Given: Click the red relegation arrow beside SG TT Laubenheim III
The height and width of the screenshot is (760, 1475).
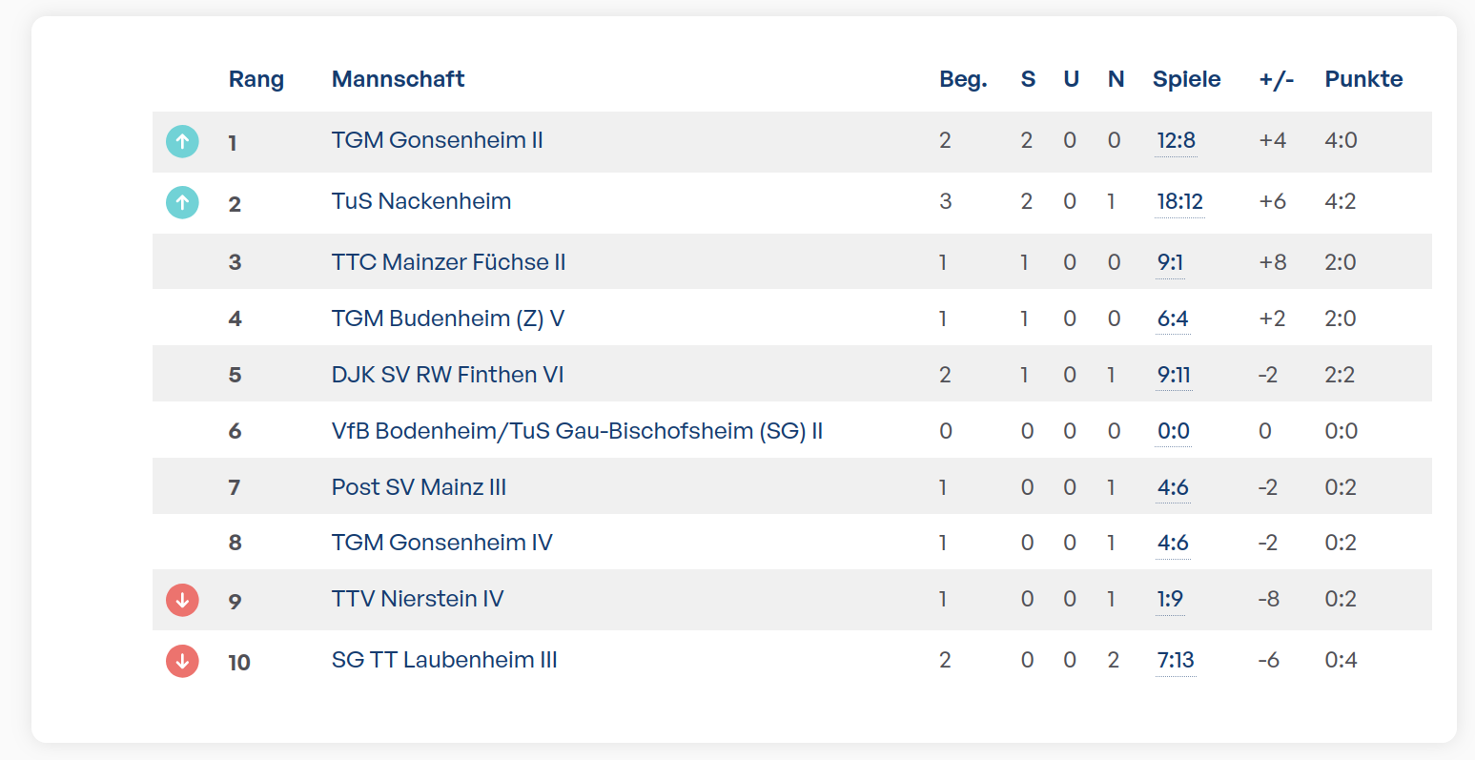Looking at the screenshot, I should (182, 661).
